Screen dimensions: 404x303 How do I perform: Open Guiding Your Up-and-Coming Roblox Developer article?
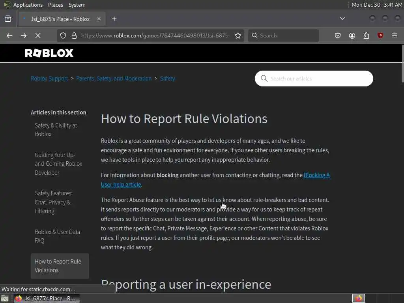tap(58, 164)
